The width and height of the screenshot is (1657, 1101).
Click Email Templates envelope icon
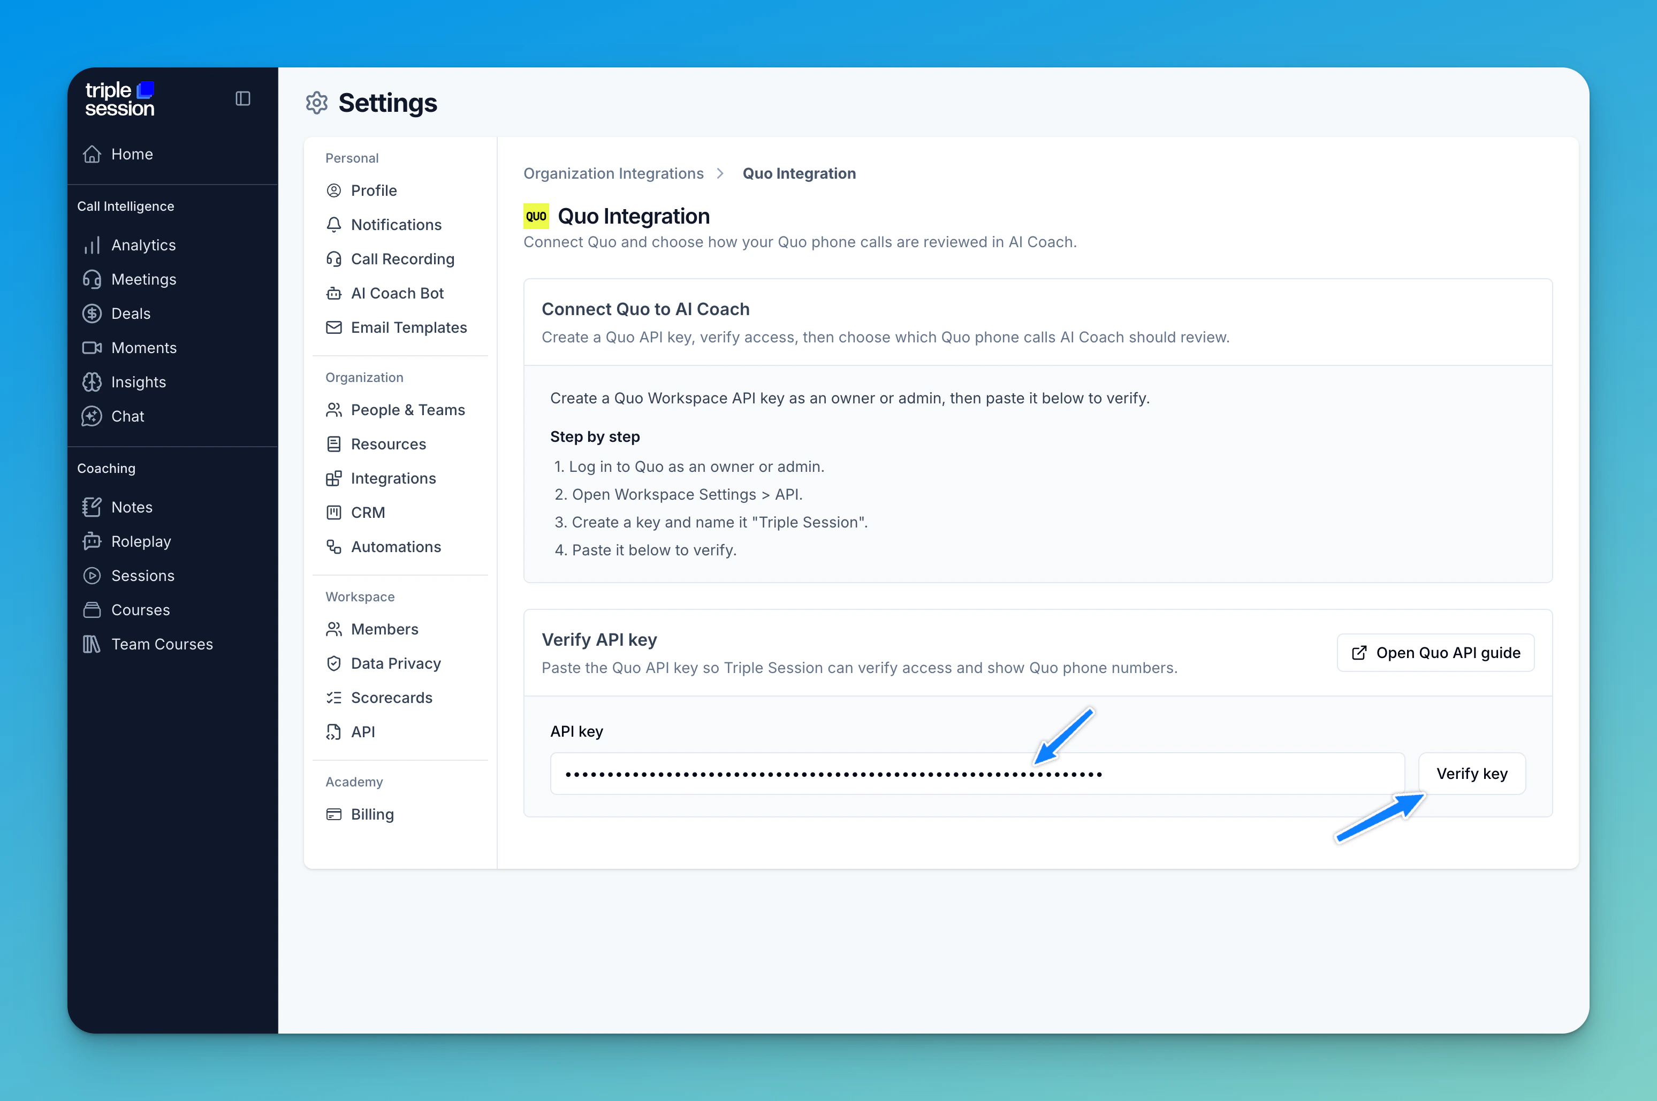335,328
